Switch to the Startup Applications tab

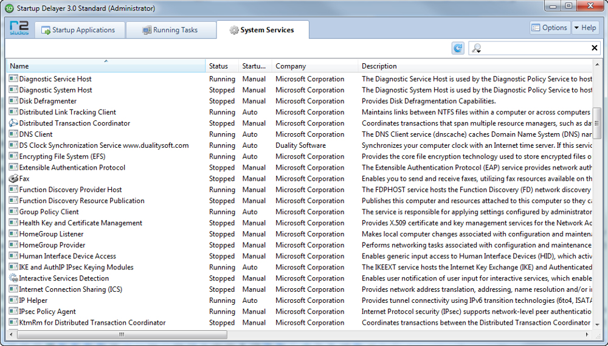pyautogui.click(x=80, y=30)
